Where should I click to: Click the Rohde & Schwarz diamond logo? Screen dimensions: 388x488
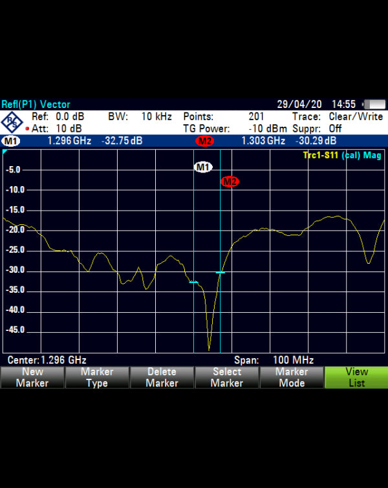point(12,122)
